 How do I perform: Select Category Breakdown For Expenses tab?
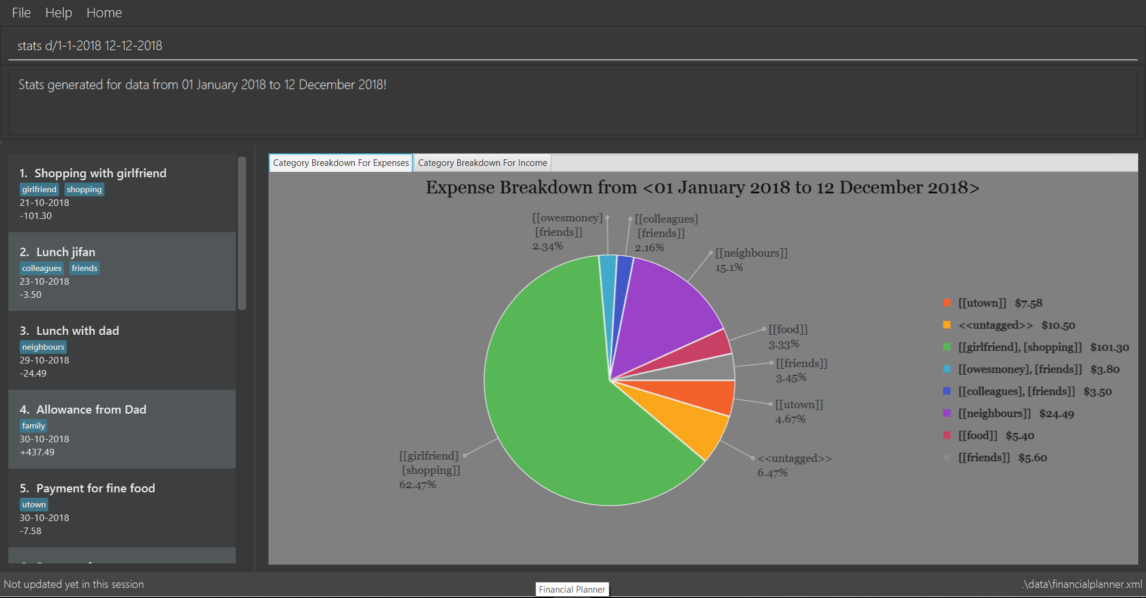[341, 163]
